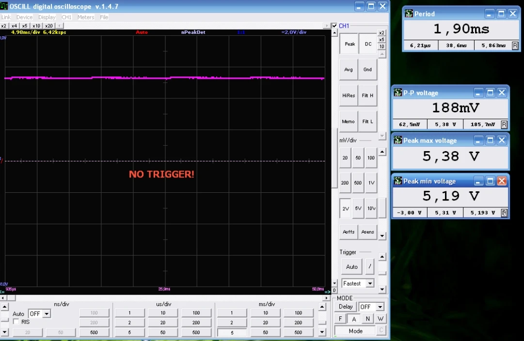This screenshot has height=341, width=524.
Task: Click the Filt H filter button
Action: 367,96
